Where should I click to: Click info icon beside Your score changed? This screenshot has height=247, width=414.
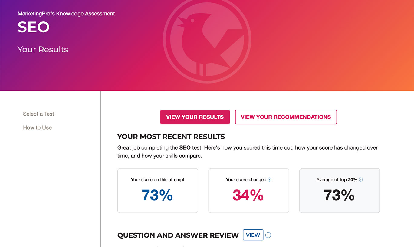270,179
